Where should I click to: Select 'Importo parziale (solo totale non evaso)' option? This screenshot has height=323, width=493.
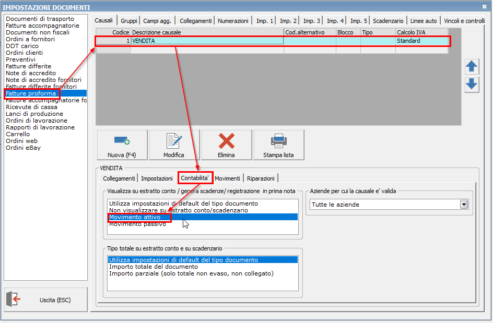coord(203,273)
